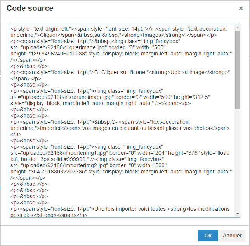Click the "Code source" dialog title
The width and height of the screenshot is (250, 246).
point(30,8)
